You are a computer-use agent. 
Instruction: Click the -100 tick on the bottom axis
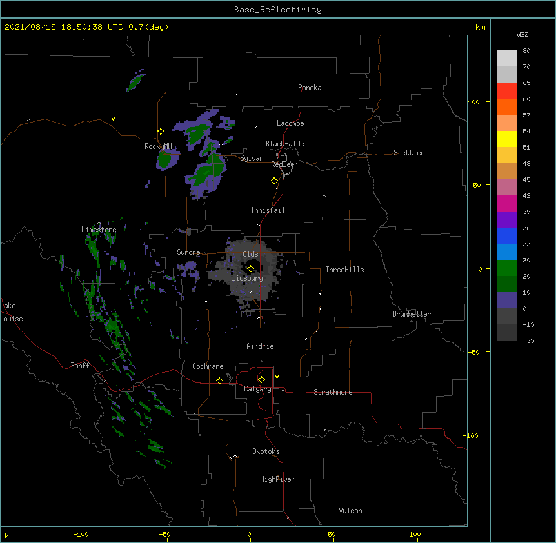[x=81, y=535]
